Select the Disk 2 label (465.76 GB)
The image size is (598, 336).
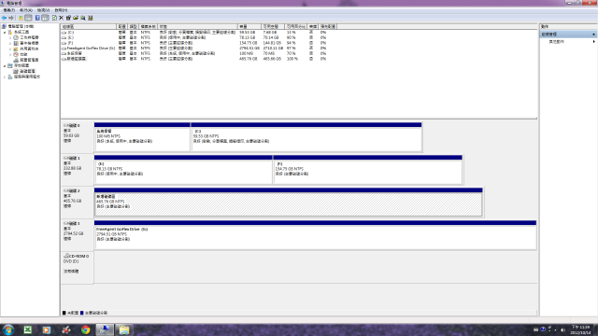77,203
